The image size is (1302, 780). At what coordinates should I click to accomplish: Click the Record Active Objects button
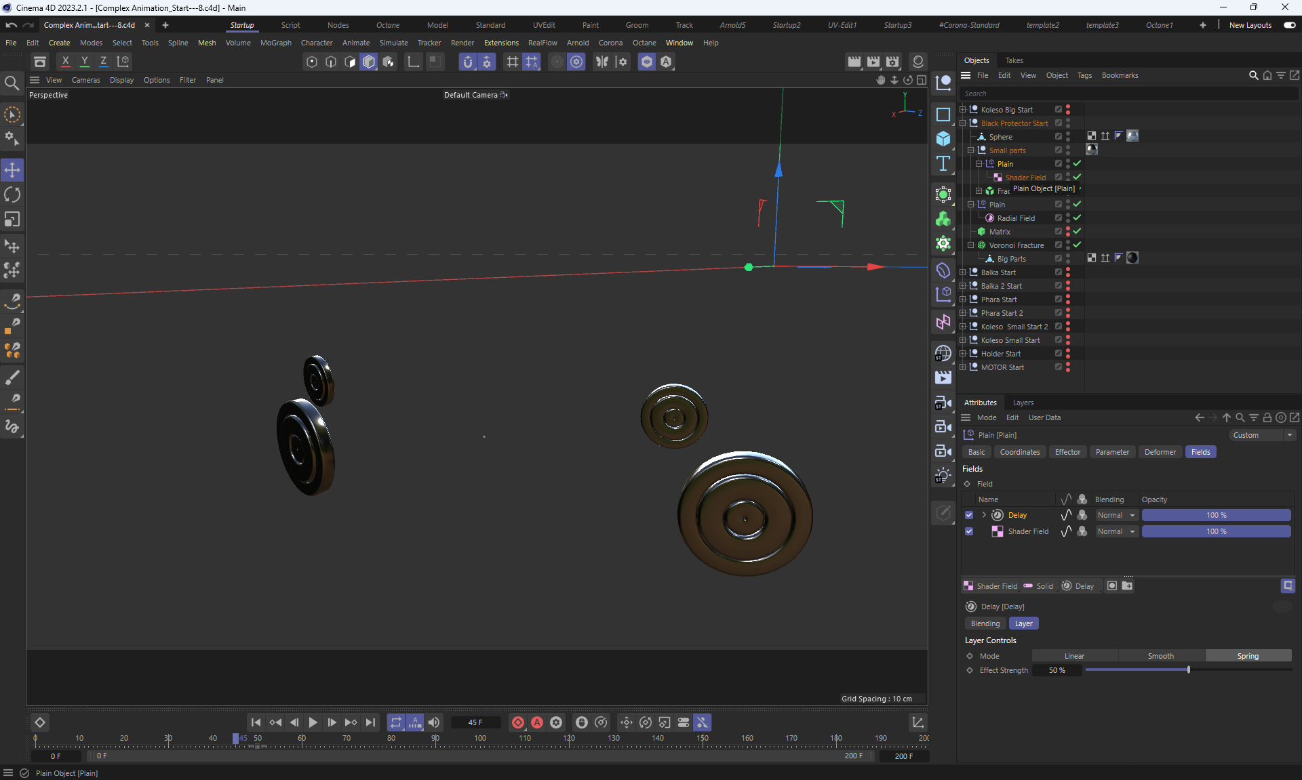(x=518, y=722)
